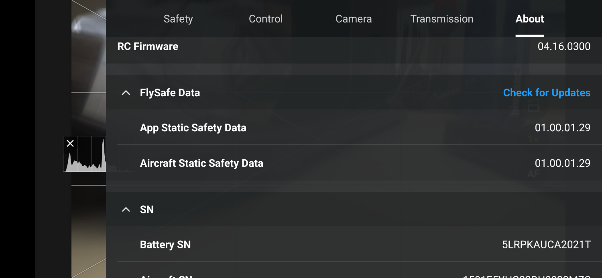Select the Aircraft Static Safety Data row
Image resolution: width=602 pixels, height=278 pixels.
[201, 163]
